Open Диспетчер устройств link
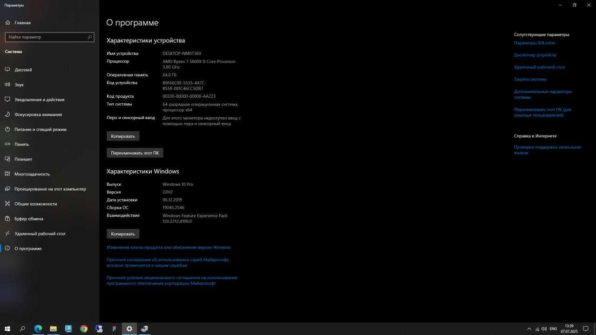 pyautogui.click(x=535, y=55)
